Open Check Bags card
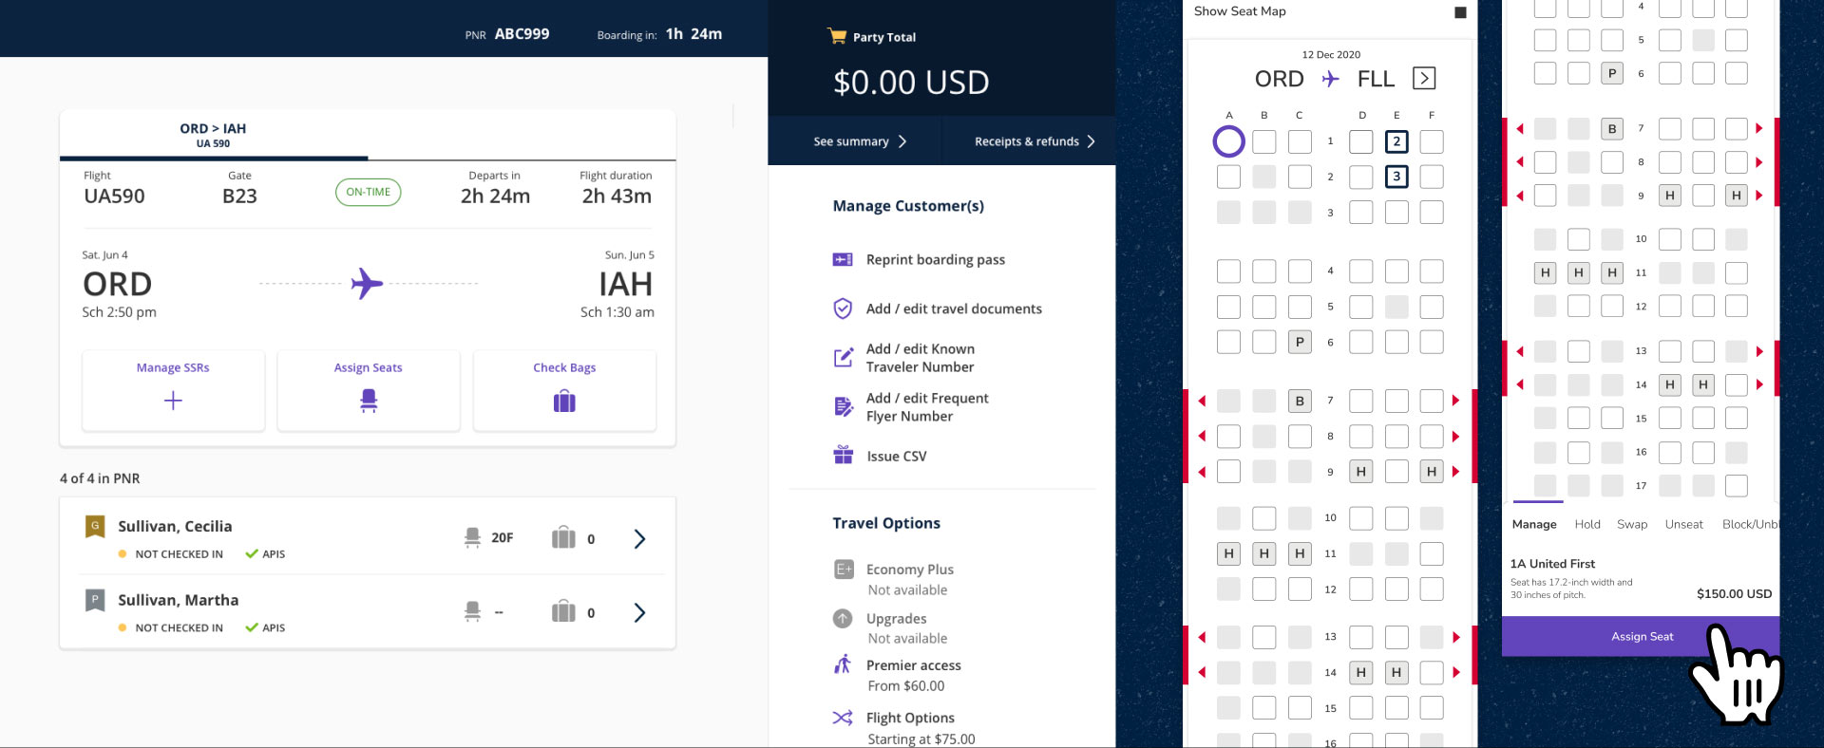 pos(564,390)
